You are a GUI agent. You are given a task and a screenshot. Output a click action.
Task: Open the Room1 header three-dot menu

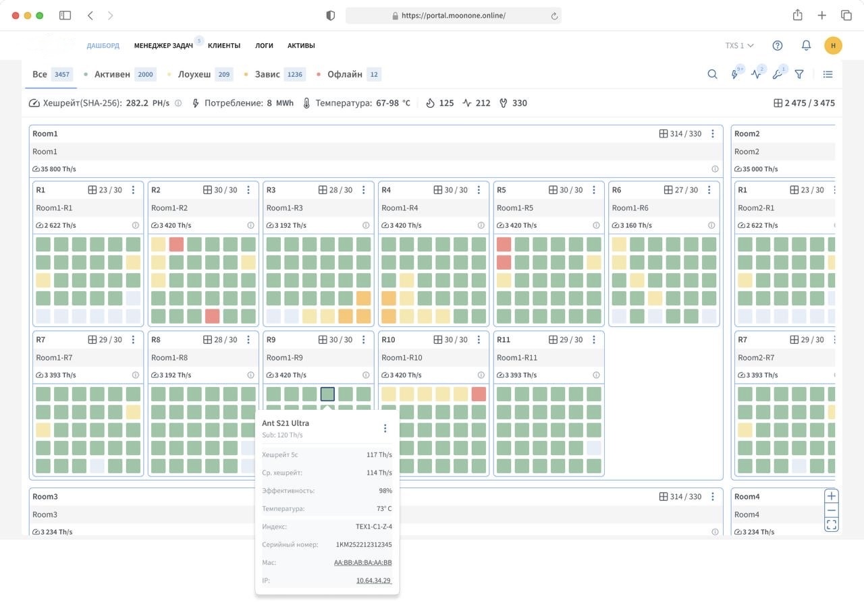[x=713, y=133]
